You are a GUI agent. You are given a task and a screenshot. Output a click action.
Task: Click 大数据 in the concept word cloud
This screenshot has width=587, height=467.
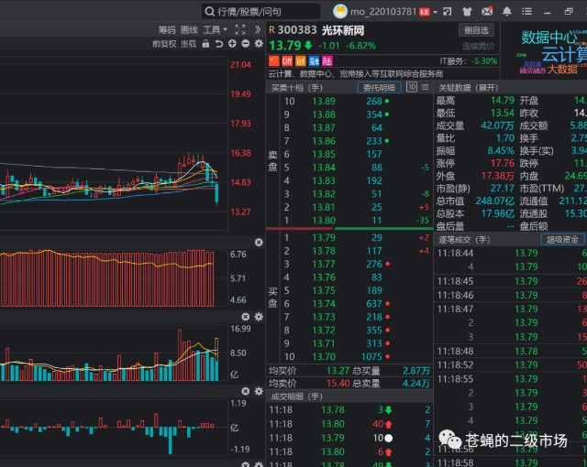(x=562, y=69)
